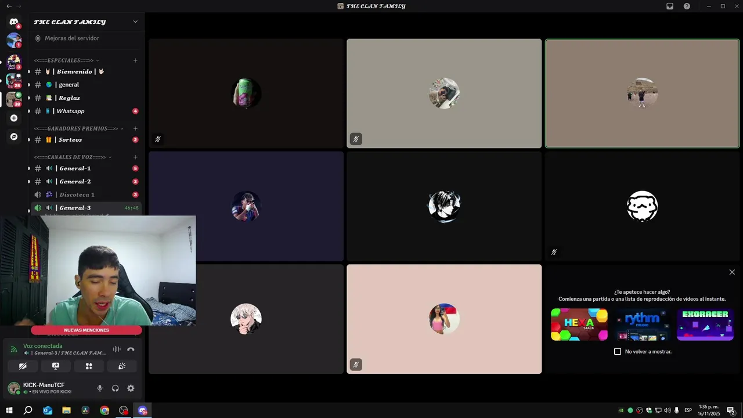Launch the Rythm music activity

pyautogui.click(x=642, y=325)
